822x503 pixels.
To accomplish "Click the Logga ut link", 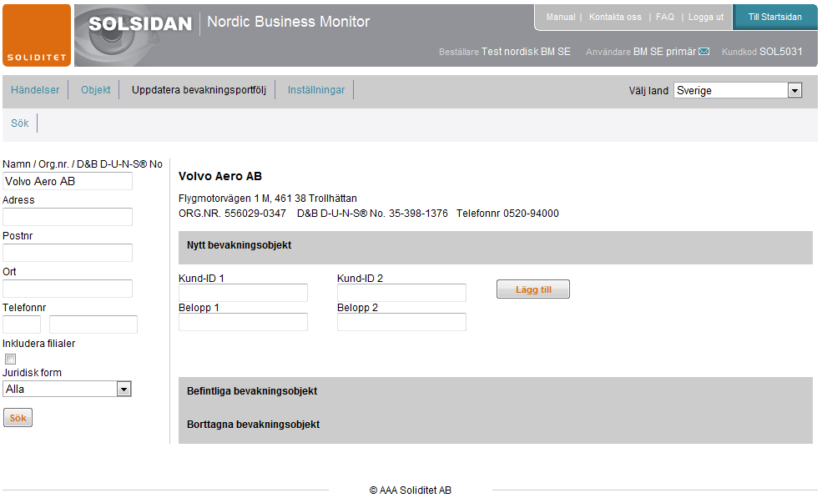I will [x=706, y=17].
